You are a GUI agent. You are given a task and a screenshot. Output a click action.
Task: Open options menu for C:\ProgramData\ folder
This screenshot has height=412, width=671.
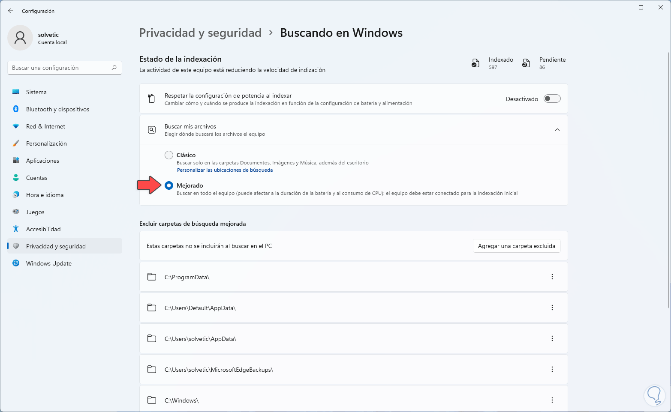[x=552, y=277]
